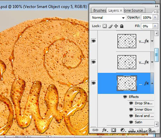This screenshot has width=161, height=138.
Task: Open Satin effect settings
Action: click(138, 122)
